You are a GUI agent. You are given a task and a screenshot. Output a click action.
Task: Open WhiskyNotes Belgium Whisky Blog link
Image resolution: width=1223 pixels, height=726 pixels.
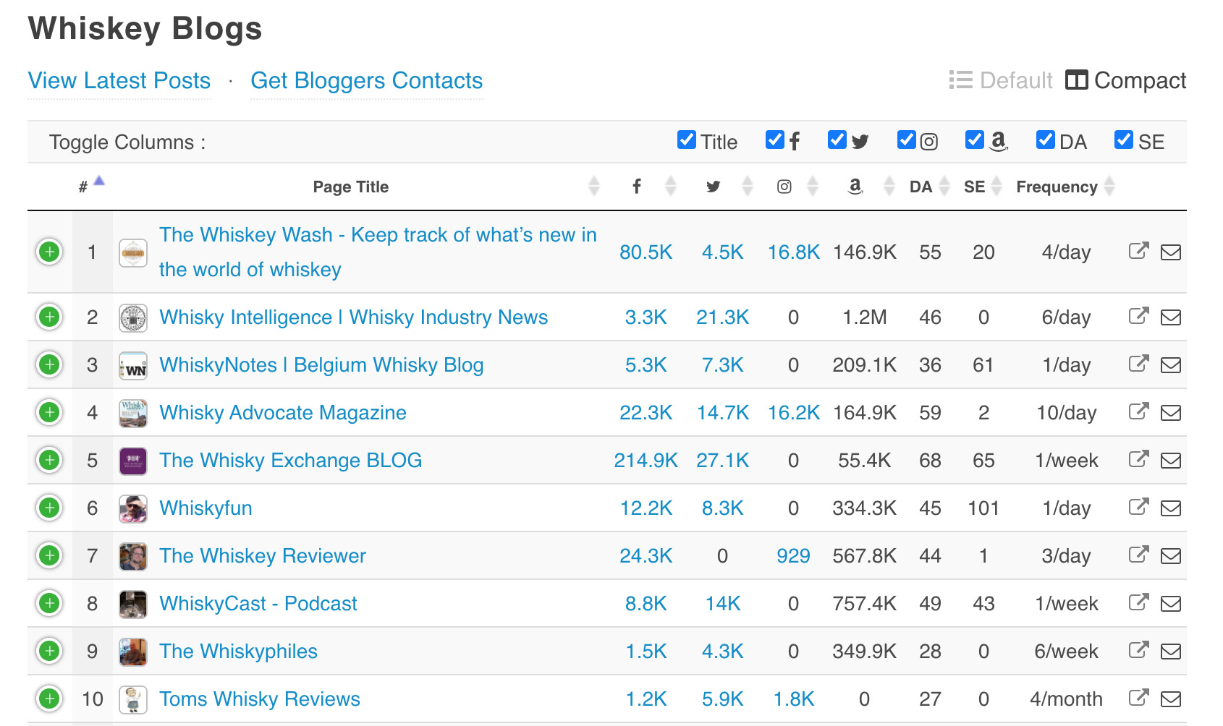(321, 364)
